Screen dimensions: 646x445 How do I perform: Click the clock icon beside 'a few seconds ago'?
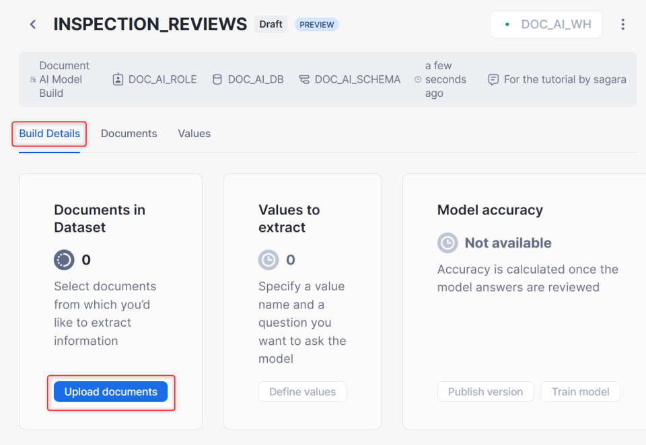tap(418, 79)
